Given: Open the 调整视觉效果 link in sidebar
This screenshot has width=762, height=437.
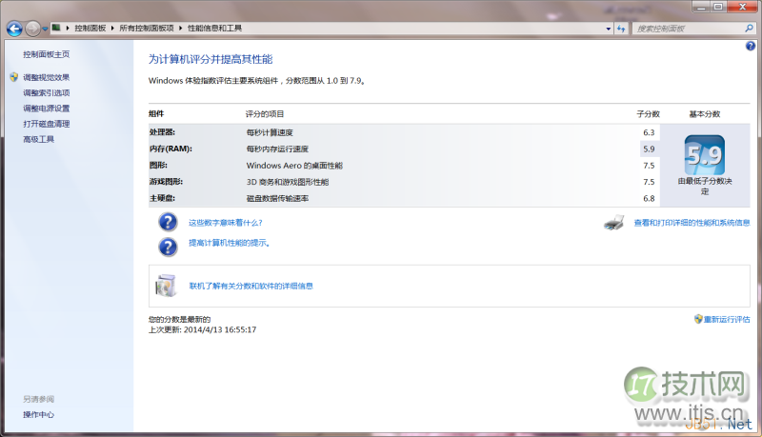Looking at the screenshot, I should pyautogui.click(x=47, y=77).
